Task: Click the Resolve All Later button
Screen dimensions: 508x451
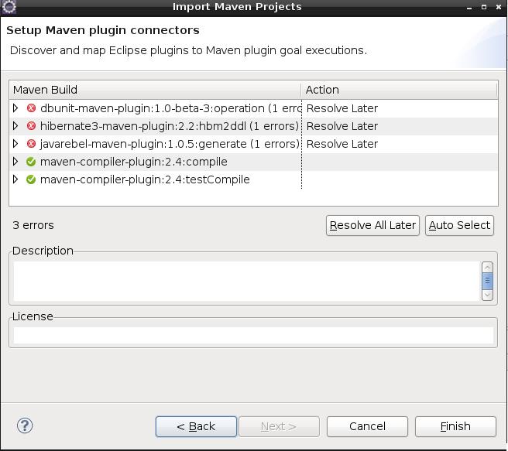Action: (372, 225)
